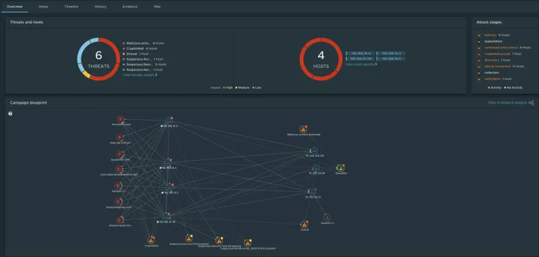Open the Timeline tab

pos(71,7)
